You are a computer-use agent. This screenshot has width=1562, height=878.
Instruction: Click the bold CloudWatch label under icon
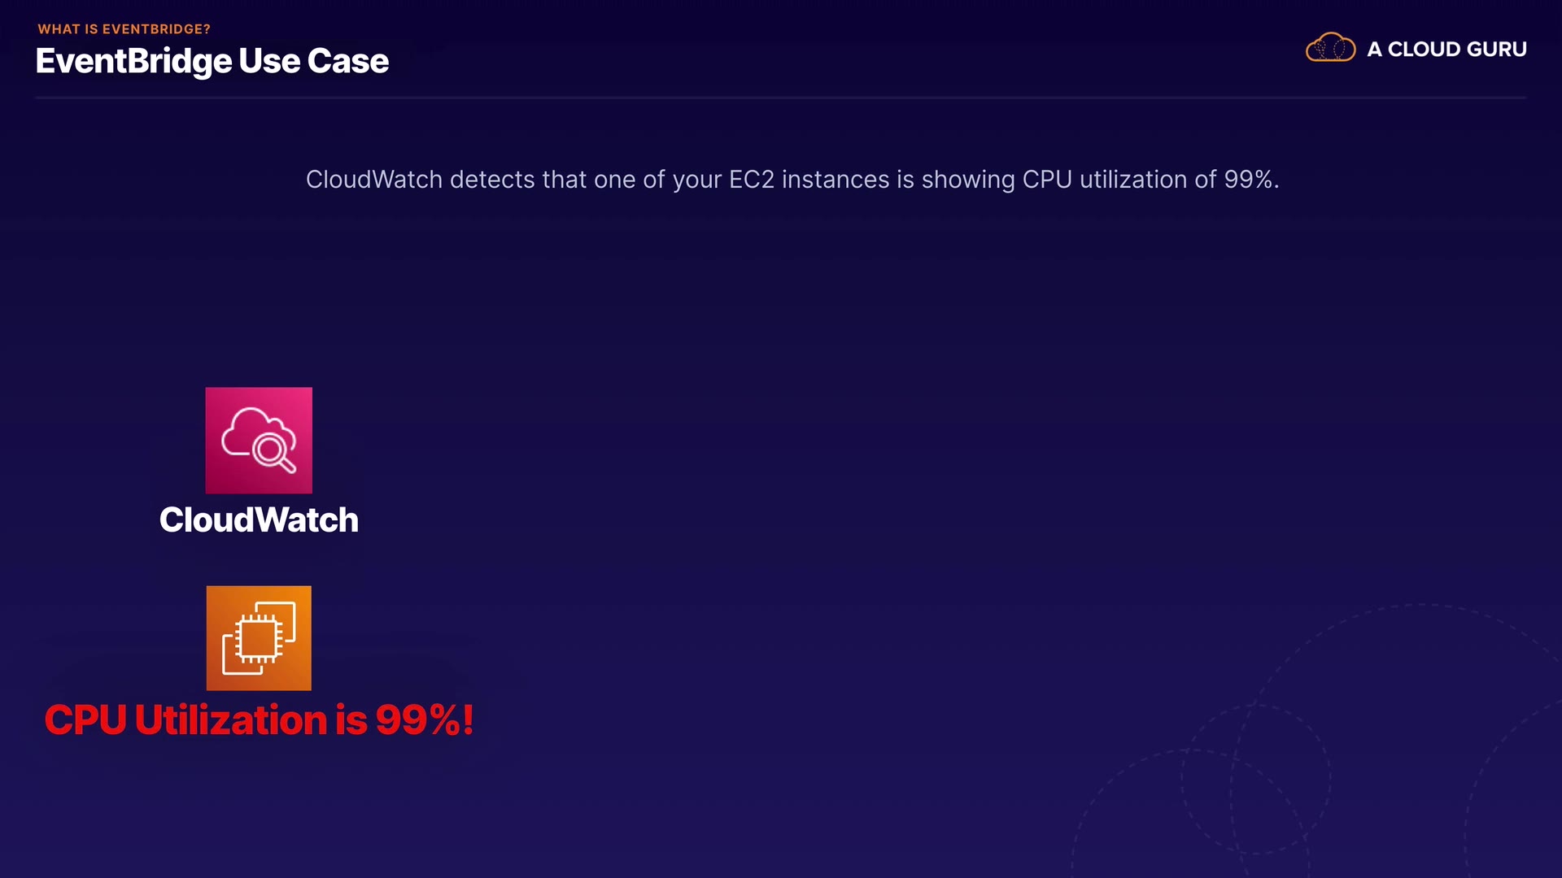point(259,520)
